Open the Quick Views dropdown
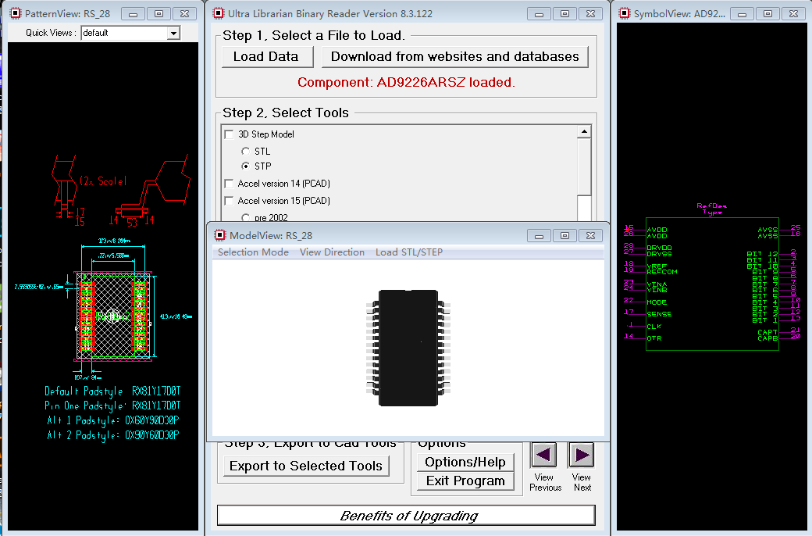The height and width of the screenshot is (536, 812). click(173, 33)
